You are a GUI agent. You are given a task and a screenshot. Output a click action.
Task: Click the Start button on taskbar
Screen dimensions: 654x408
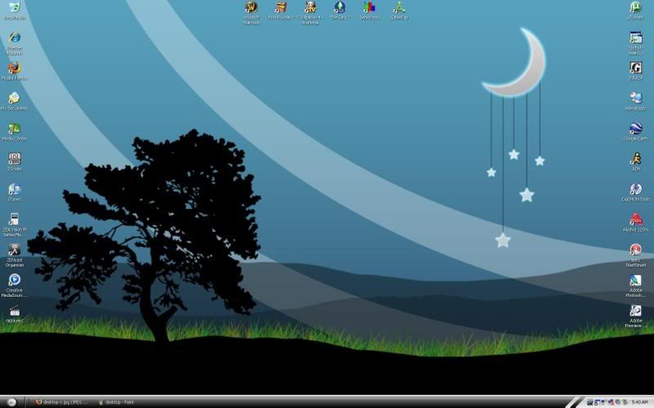[11, 401]
